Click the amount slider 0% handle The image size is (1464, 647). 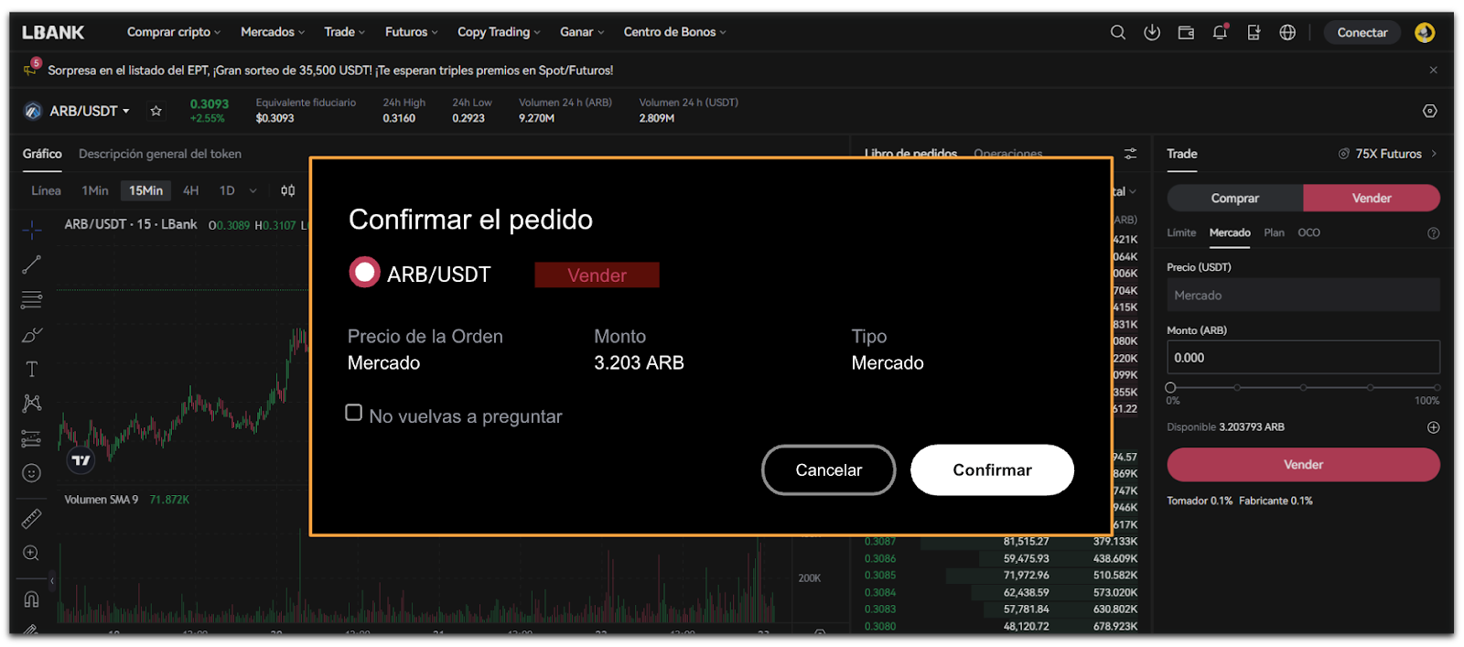coord(1170,387)
